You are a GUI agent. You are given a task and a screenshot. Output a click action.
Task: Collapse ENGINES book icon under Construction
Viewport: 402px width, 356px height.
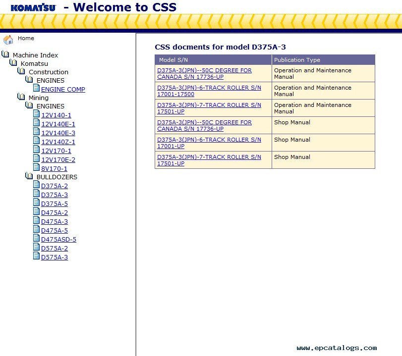click(29, 79)
